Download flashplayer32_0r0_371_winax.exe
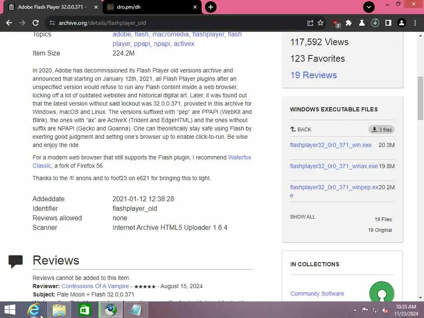This screenshot has height=318, width=424. (x=334, y=166)
